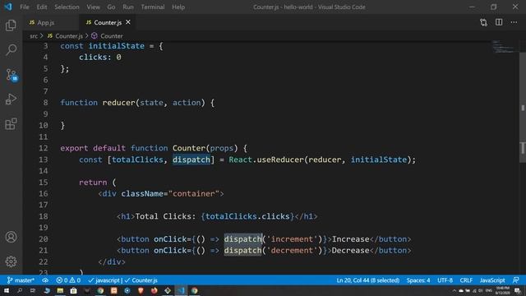Click useReducer on line 13
The width and height of the screenshot is (526, 296).
tap(280, 160)
